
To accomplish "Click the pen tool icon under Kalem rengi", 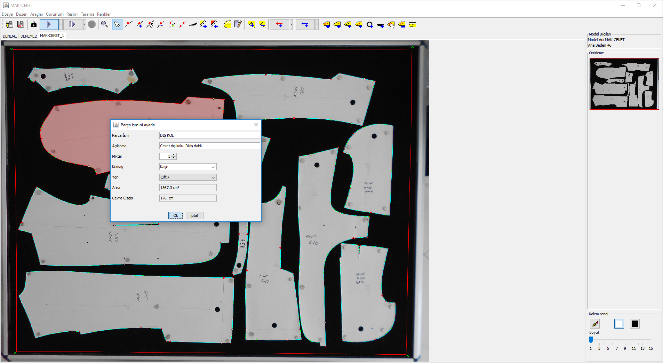I will [595, 324].
